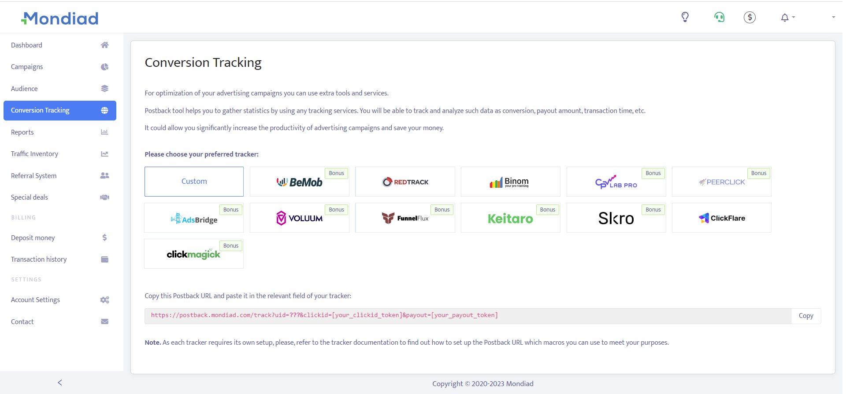Click the dollar balance icon
The width and height of the screenshot is (846, 394).
750,17
